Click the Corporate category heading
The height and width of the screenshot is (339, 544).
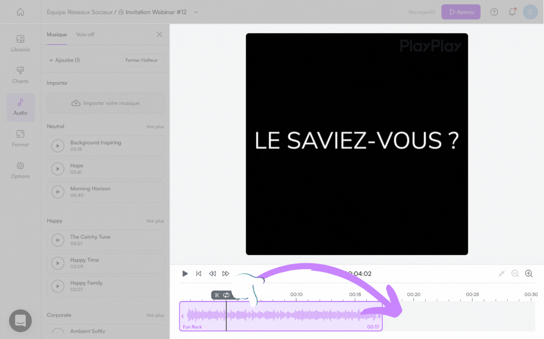click(x=59, y=315)
